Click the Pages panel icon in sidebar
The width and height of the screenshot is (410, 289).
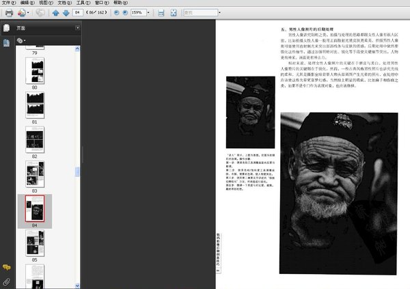pos(7,28)
